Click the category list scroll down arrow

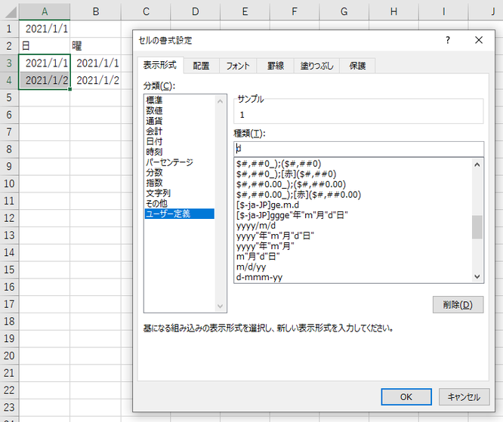tap(220, 306)
